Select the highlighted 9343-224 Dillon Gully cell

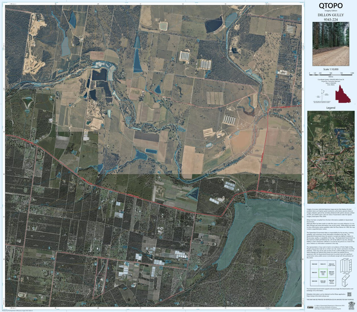tap(323, 273)
